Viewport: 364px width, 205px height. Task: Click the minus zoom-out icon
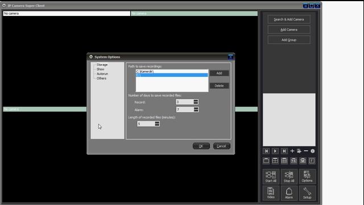pos(306,151)
